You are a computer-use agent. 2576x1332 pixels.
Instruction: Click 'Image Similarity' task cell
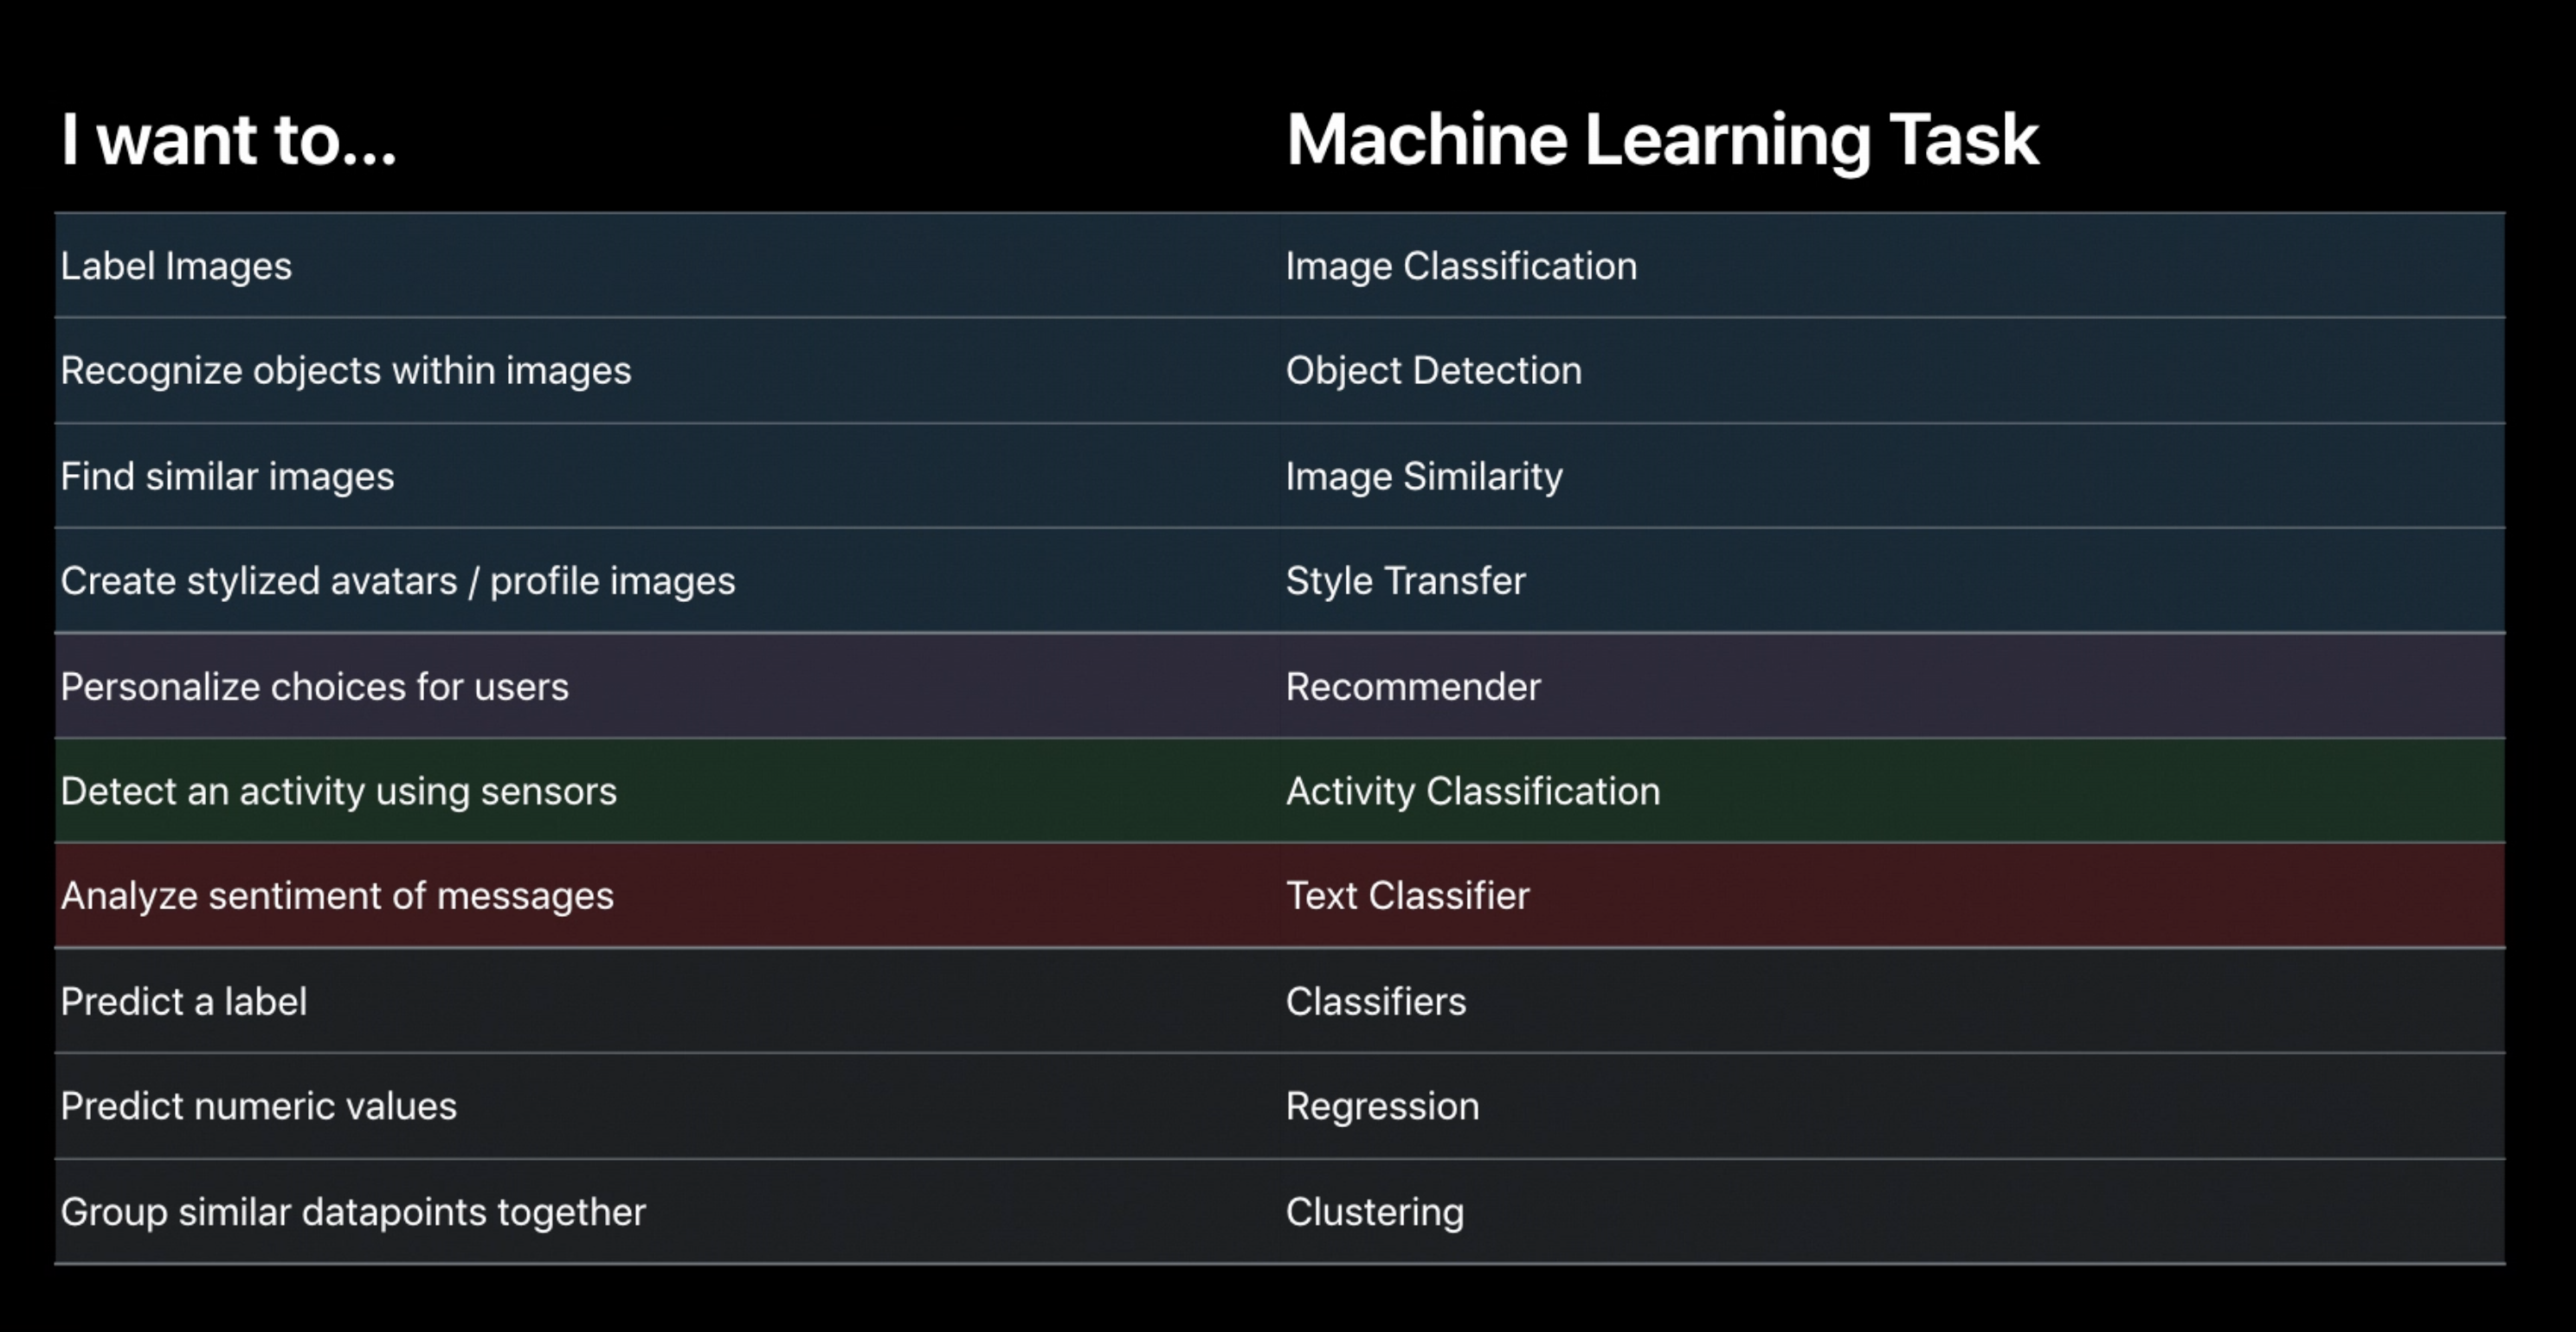(x=1423, y=477)
